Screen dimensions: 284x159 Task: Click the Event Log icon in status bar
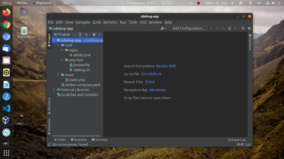pyautogui.click(x=230, y=140)
